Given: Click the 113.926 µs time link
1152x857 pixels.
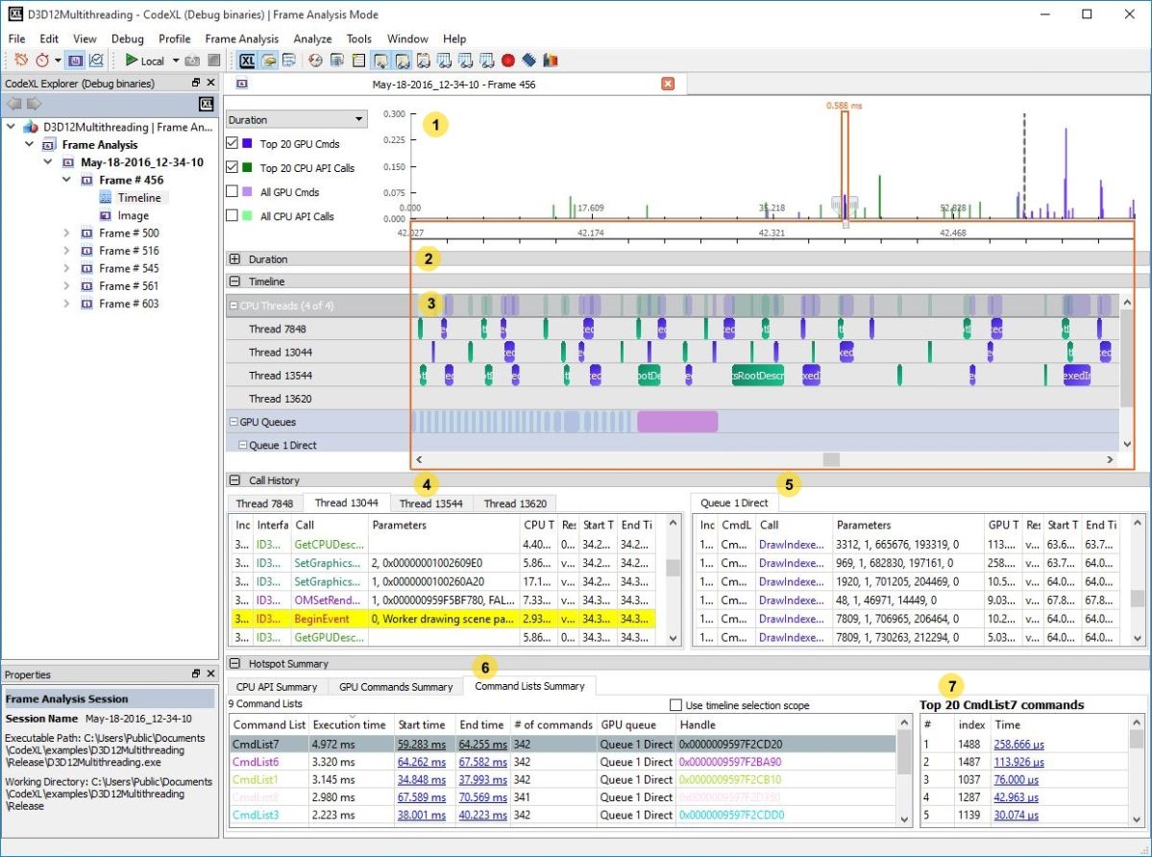Looking at the screenshot, I should pos(1019,762).
